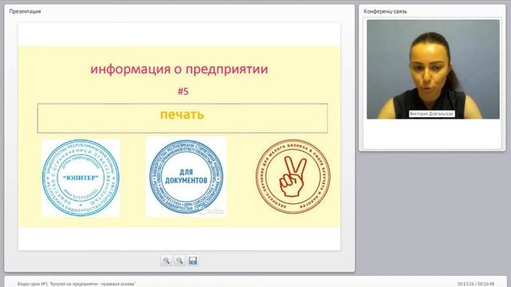Image resolution: width=511 pixels, height=287 pixels.
Task: Zoom in on the presentation slide
Action: (x=166, y=261)
